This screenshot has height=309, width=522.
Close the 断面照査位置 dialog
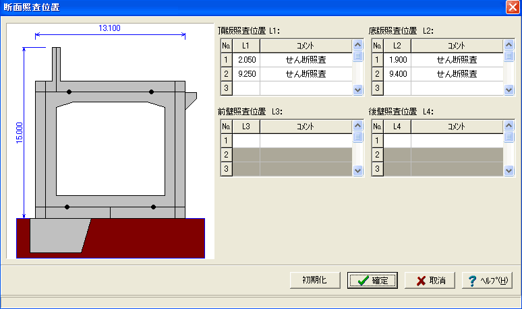512,7
